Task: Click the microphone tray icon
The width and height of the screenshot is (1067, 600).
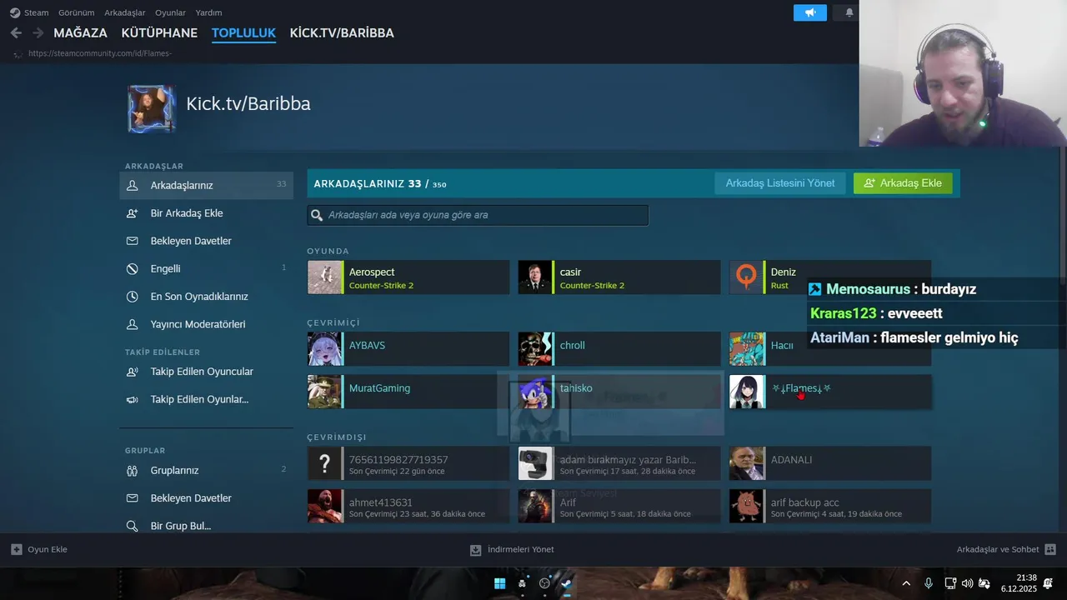Action: [x=929, y=583]
